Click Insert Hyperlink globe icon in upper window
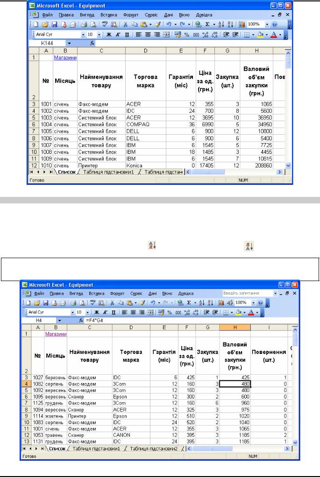 click(199, 24)
